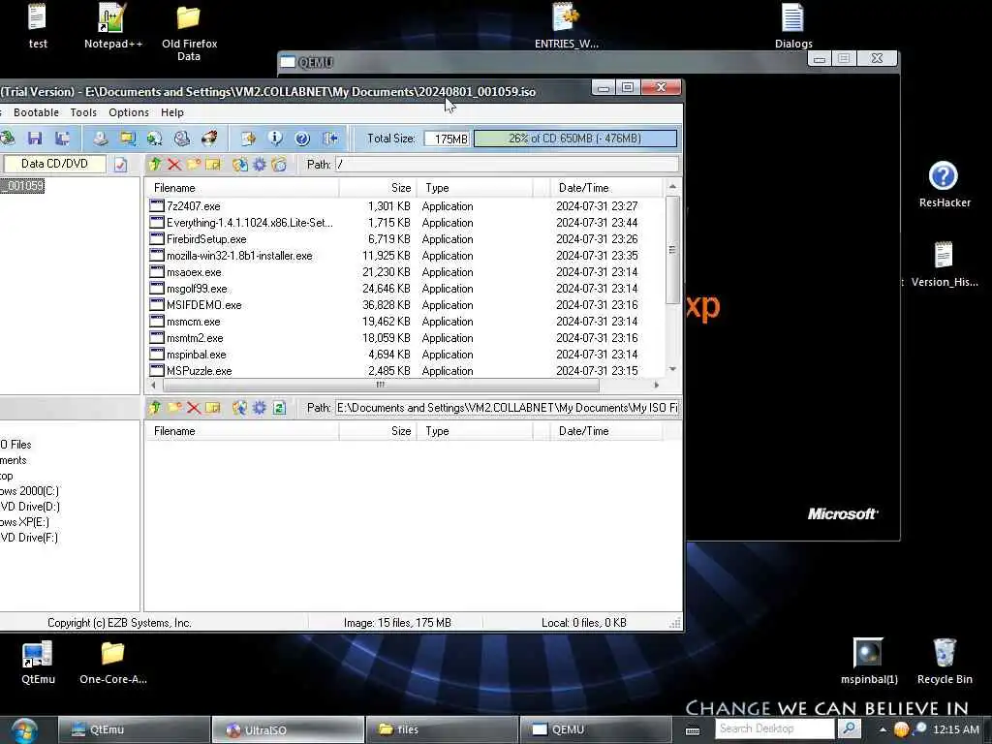Viewport: 992px width, 744px height.
Task: Click green Refresh icon in local pane
Action: pyautogui.click(x=279, y=408)
